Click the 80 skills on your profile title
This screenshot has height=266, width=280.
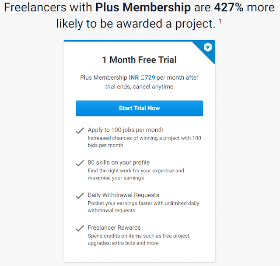tap(119, 163)
